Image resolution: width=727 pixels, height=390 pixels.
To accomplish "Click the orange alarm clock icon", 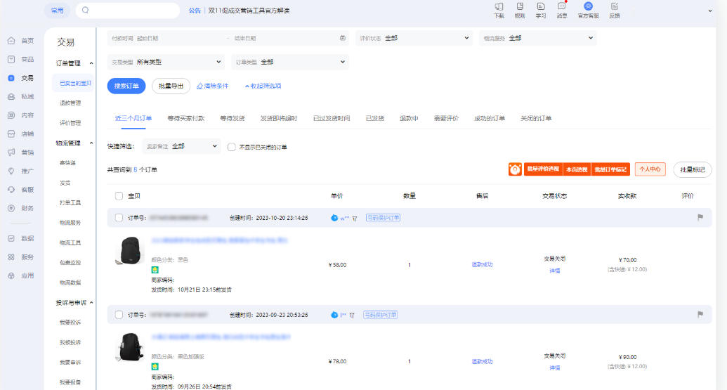I will [x=515, y=169].
